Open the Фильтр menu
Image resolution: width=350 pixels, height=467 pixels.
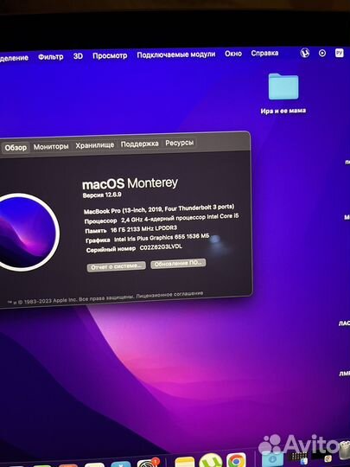click(51, 56)
